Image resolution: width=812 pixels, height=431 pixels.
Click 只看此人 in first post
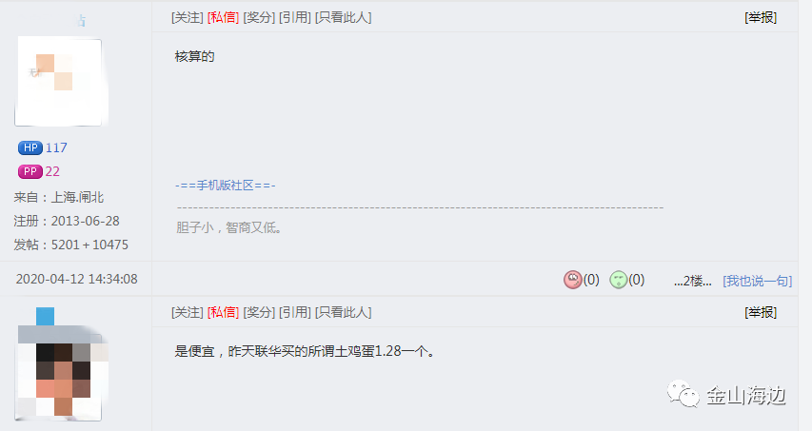pos(344,17)
